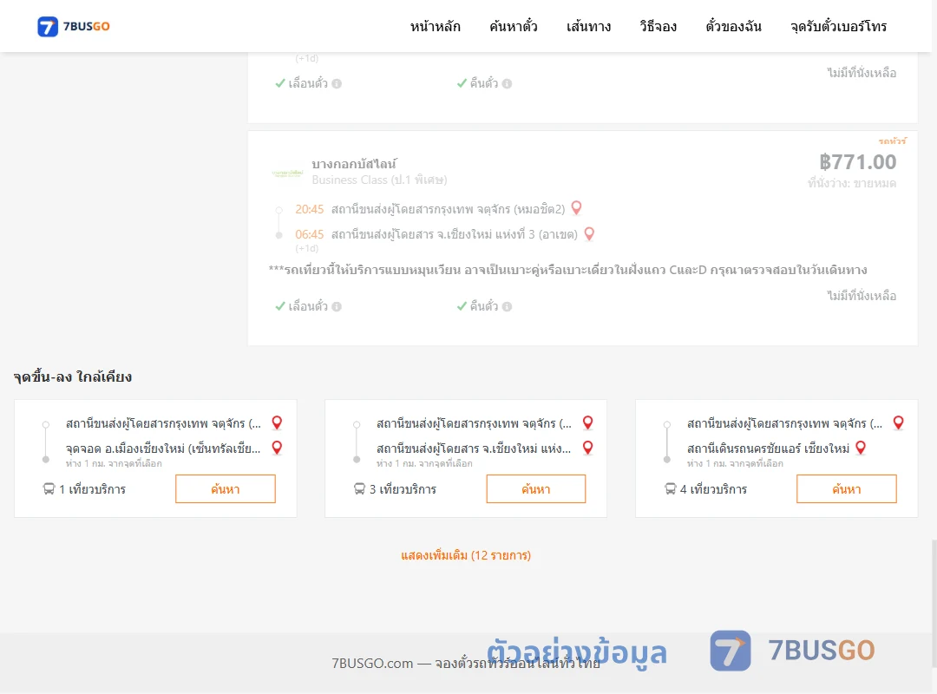Click ค้นหา button in 4 เที่ยวบริการ card
The height and width of the screenshot is (694, 937).
click(847, 489)
